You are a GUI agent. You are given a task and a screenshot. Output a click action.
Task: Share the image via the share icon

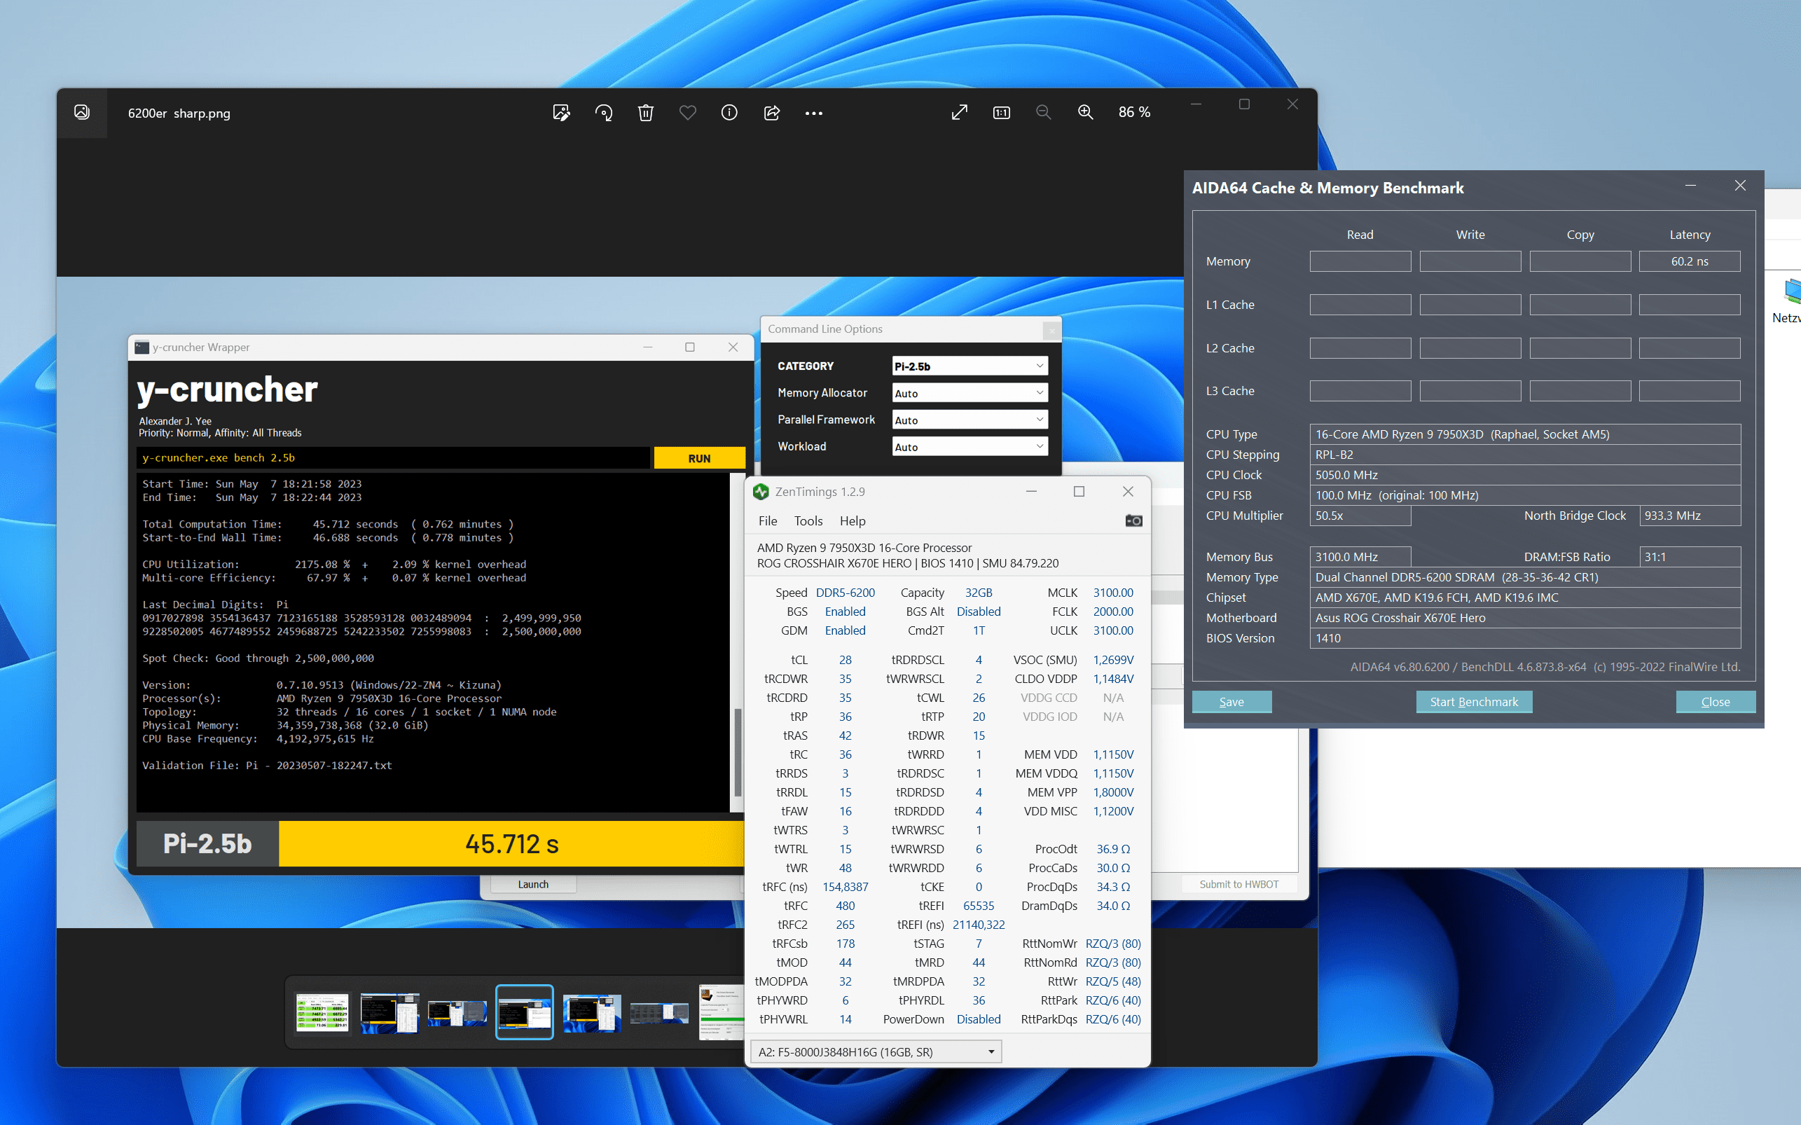click(x=771, y=112)
